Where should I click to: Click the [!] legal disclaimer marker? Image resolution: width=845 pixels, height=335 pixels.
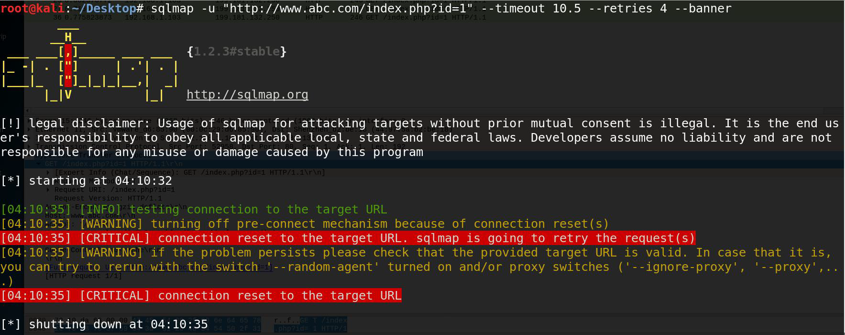[11, 123]
